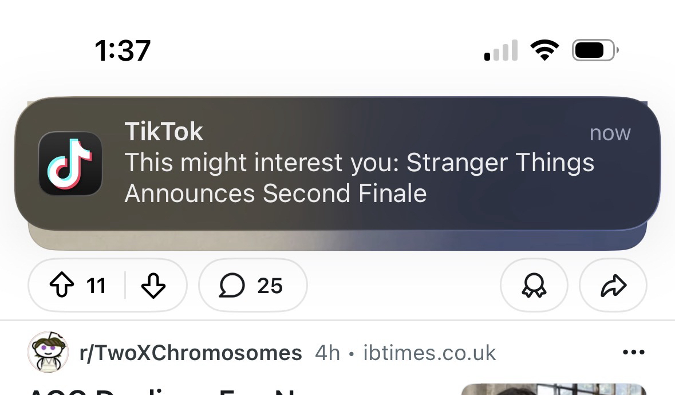Tap the Wi-Fi status icon

pyautogui.click(x=544, y=50)
